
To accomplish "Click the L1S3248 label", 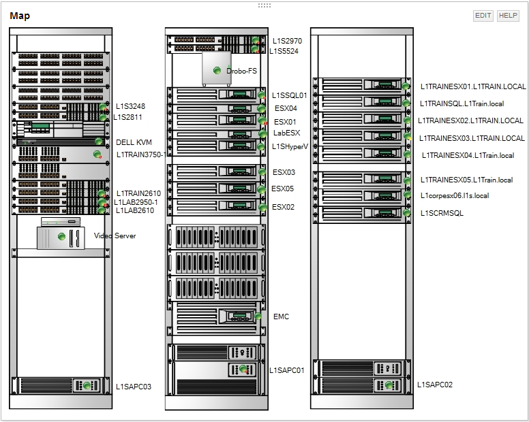I will (131, 106).
